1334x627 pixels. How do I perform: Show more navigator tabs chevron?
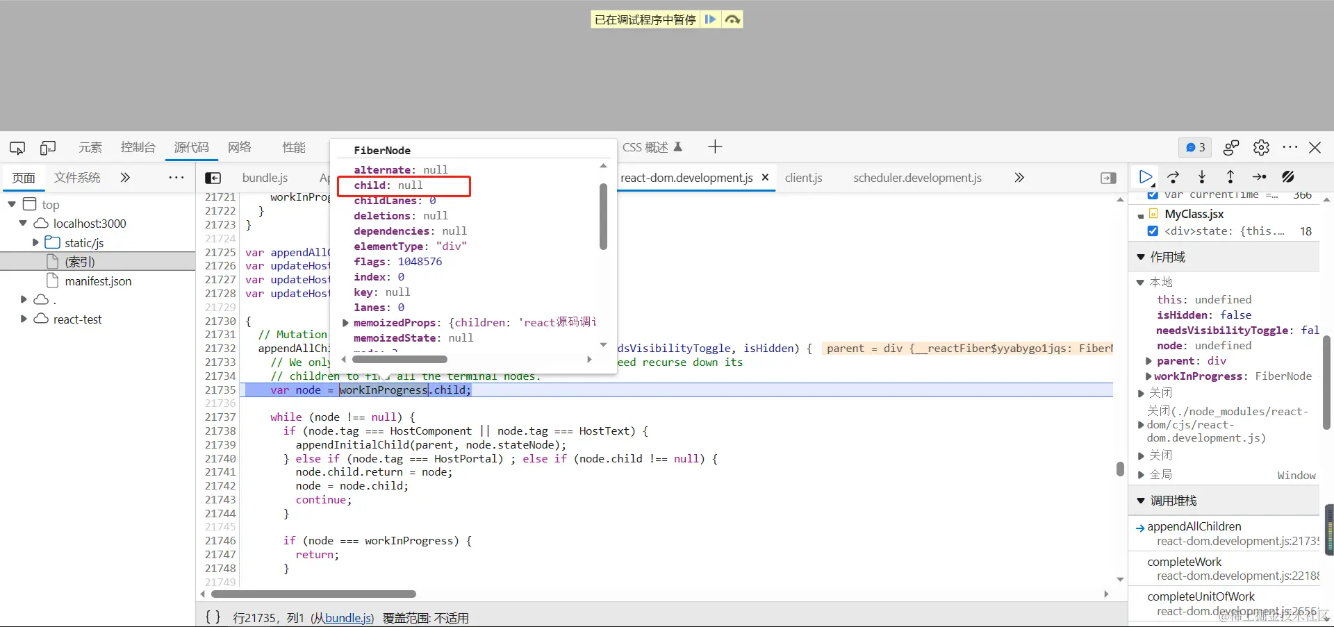[x=125, y=178]
